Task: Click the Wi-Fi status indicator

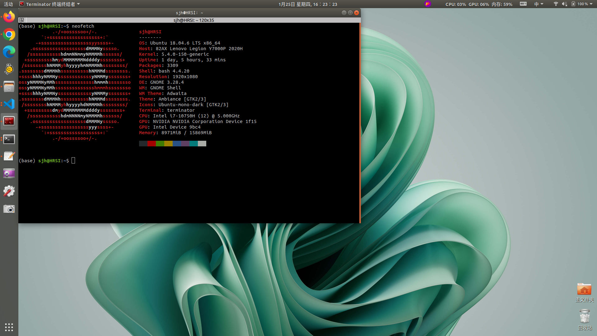Action: point(556,4)
